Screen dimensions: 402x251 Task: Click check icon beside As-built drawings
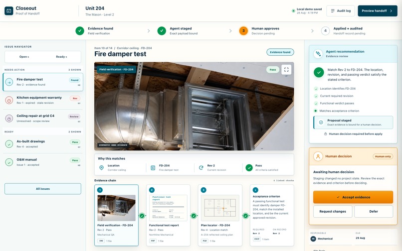[x=9, y=144]
